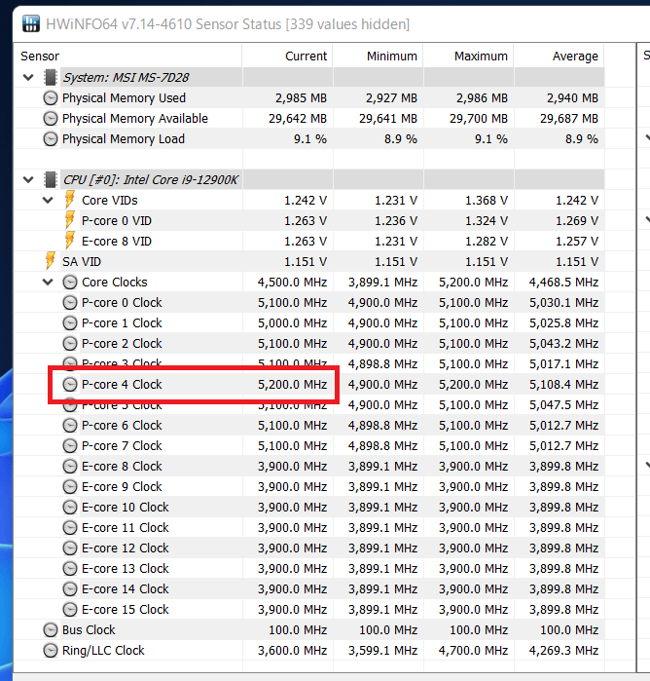Click the P-core 6 Clock icon

click(70, 425)
